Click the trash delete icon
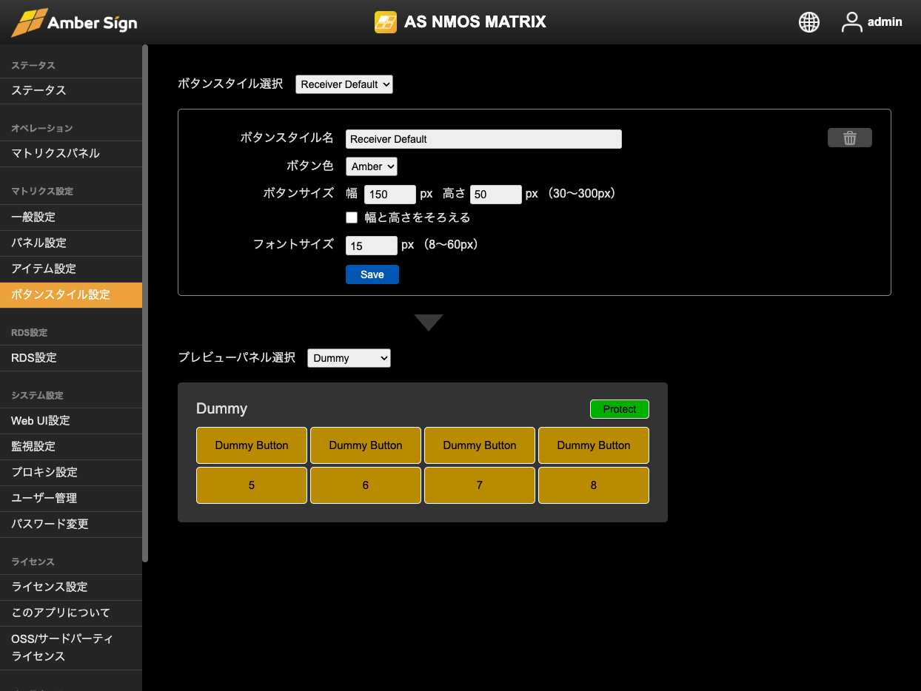The image size is (921, 691). point(849,138)
